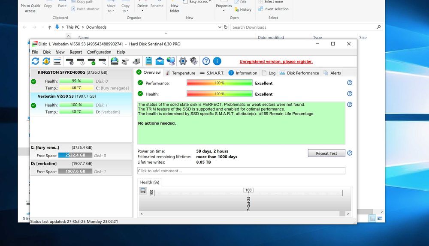Click the toolbar icon showing two grey drives

(125, 62)
